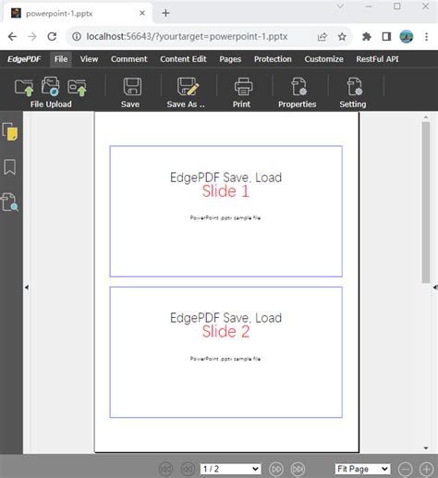Screen dimensions: 438x478
Task: Open the File menu tab
Action: click(61, 59)
